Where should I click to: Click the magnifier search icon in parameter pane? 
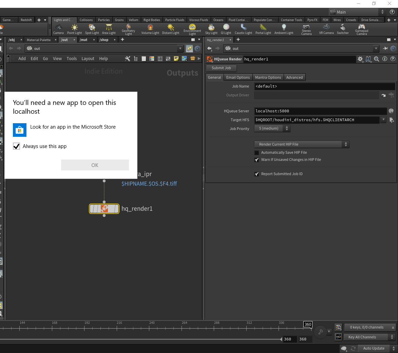376,59
